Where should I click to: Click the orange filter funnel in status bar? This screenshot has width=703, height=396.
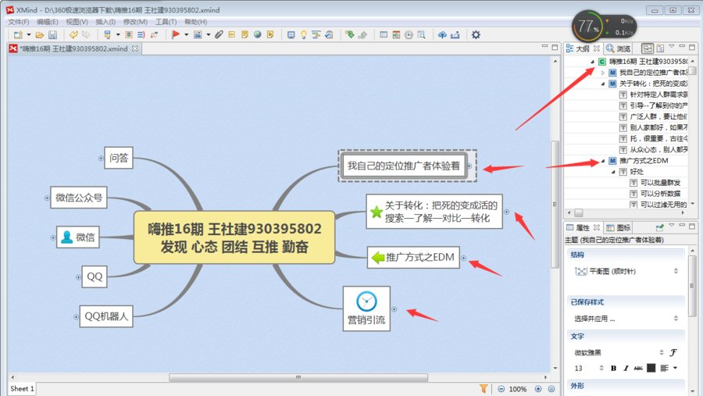tap(484, 388)
